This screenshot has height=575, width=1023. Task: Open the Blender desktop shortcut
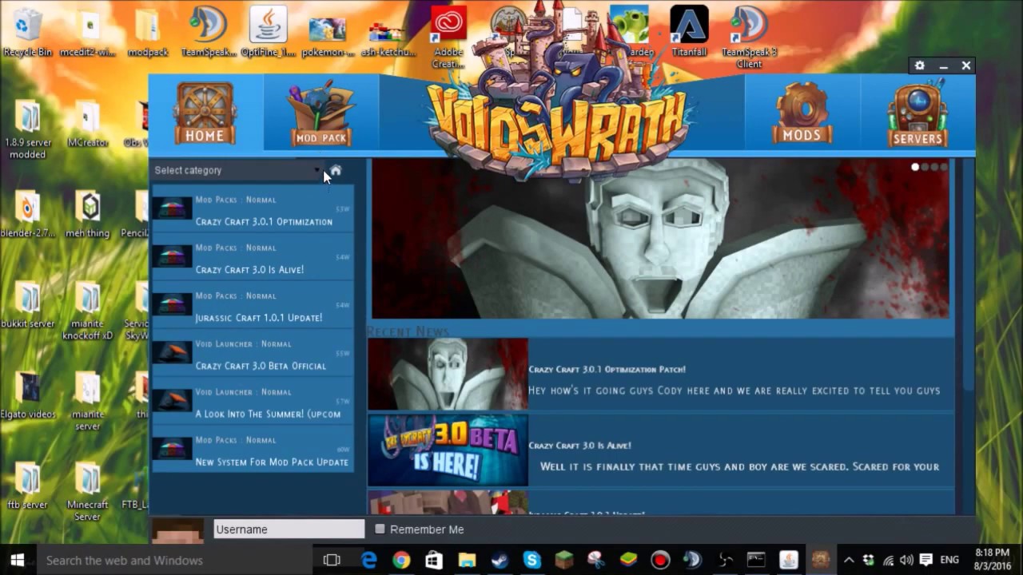tap(28, 214)
